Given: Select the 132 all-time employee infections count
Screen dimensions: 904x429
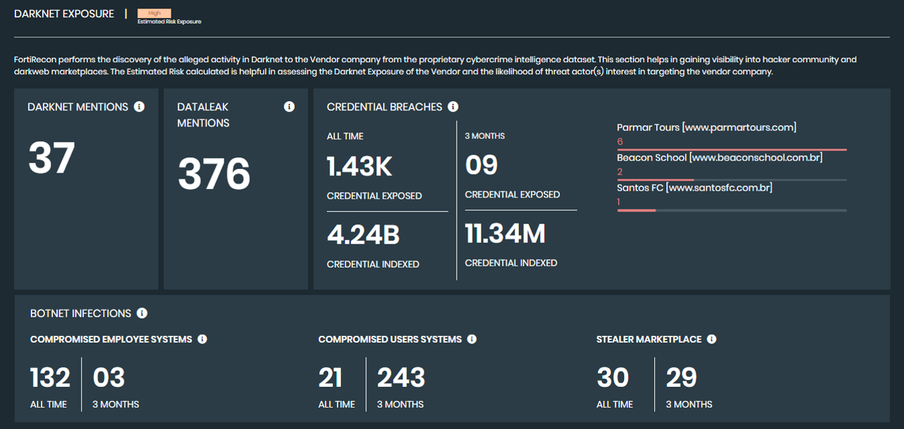Looking at the screenshot, I should point(50,377).
